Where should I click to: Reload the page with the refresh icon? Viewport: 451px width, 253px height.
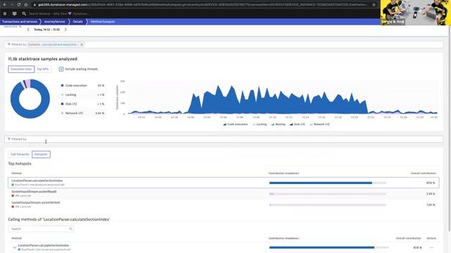click(x=19, y=5)
